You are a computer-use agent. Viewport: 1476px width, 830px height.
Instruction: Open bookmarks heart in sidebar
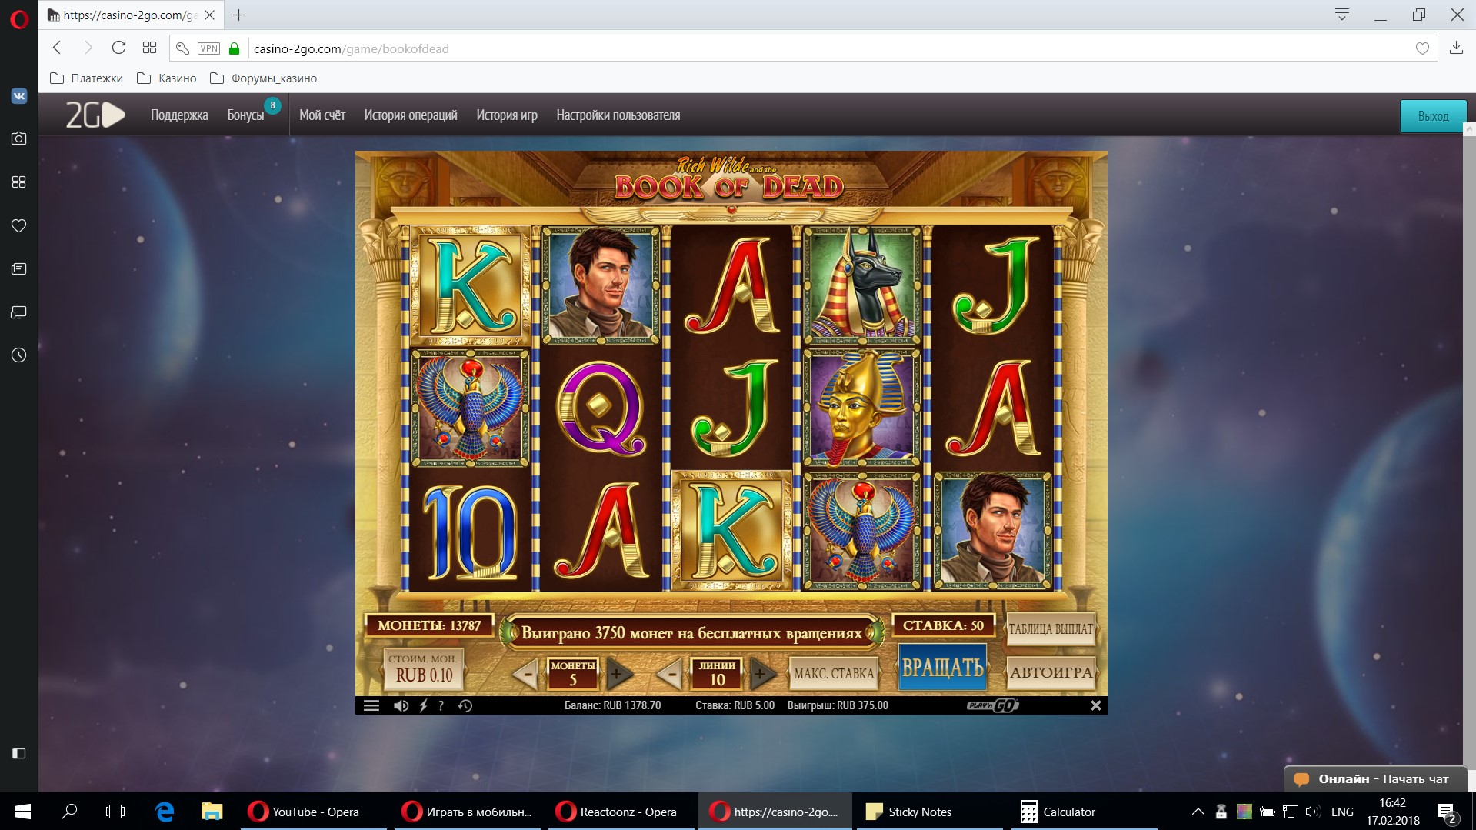coord(19,225)
